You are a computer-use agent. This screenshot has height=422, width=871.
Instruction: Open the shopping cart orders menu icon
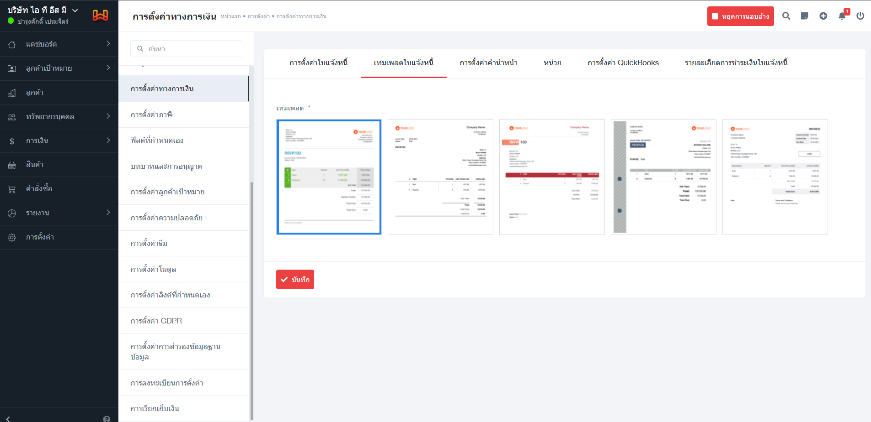click(x=12, y=189)
